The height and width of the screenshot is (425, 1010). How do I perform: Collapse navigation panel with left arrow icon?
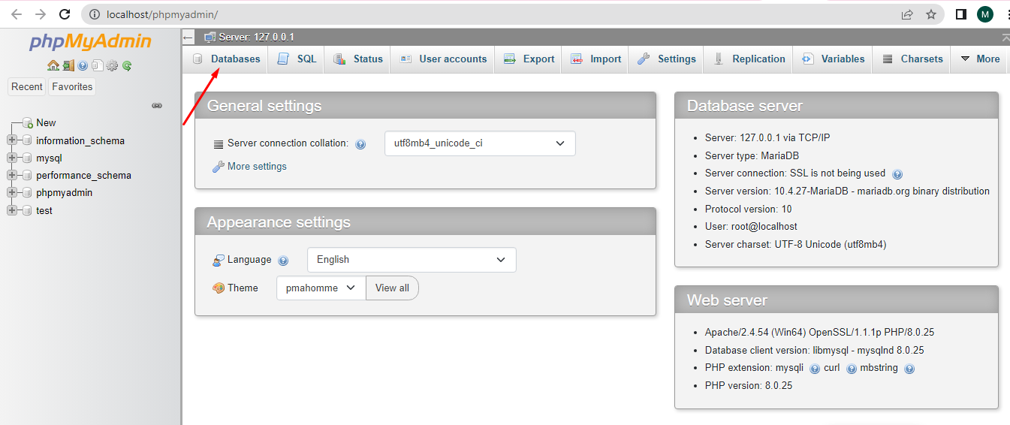pyautogui.click(x=188, y=37)
